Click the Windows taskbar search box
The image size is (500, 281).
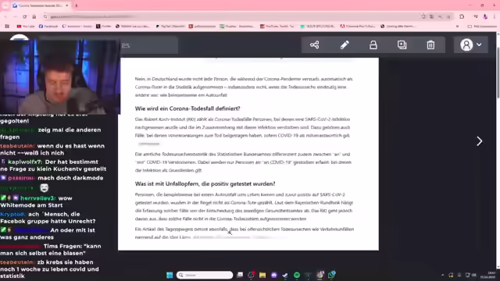pyautogui.click(x=205, y=275)
